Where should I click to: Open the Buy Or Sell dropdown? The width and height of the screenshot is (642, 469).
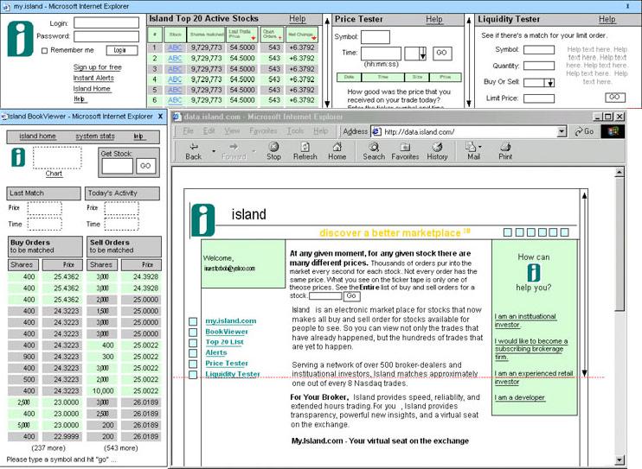550,83
